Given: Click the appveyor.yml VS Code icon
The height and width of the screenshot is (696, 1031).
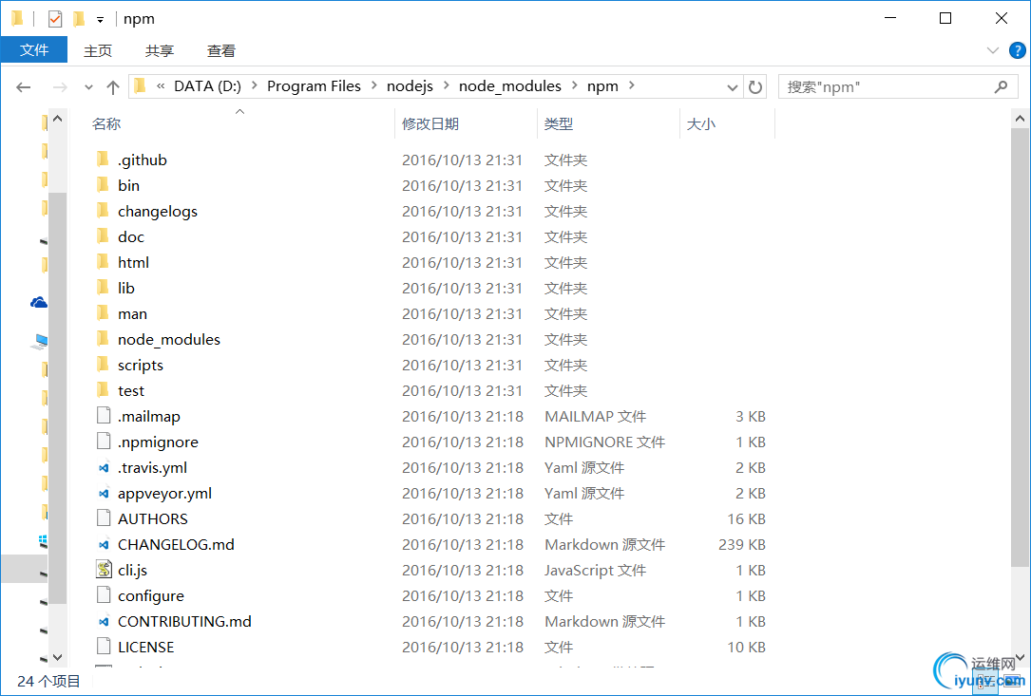Looking at the screenshot, I should click(x=104, y=494).
